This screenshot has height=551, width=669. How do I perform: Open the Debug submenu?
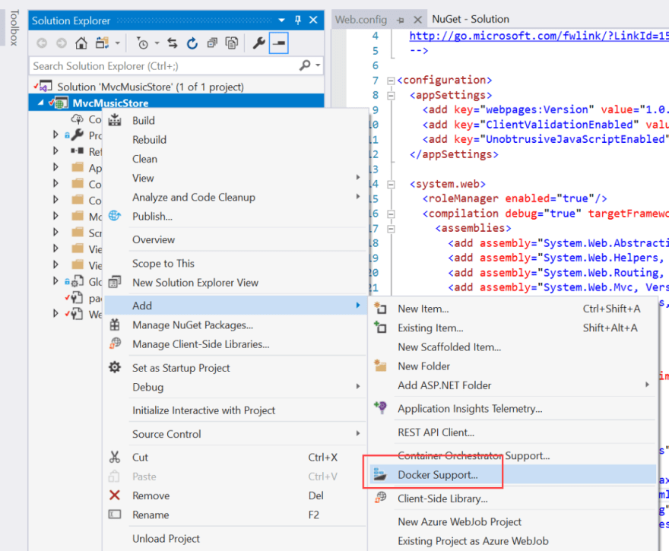coord(236,388)
